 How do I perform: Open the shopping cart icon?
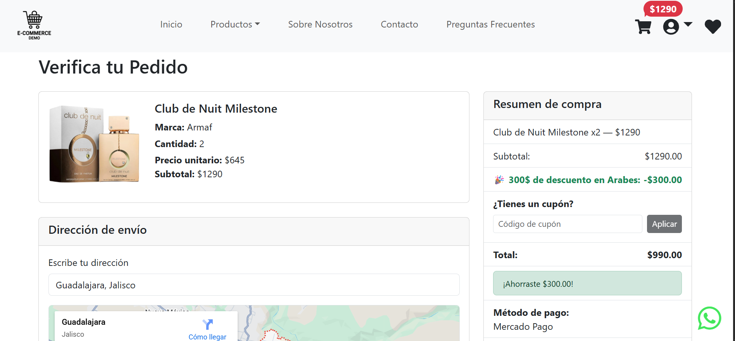coord(643,27)
